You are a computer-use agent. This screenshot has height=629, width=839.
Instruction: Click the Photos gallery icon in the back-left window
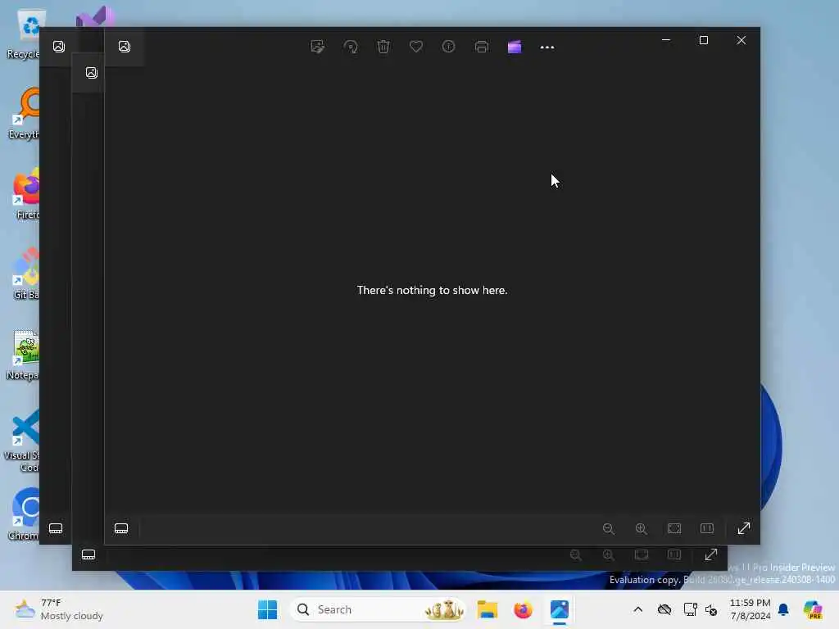pyautogui.click(x=59, y=47)
